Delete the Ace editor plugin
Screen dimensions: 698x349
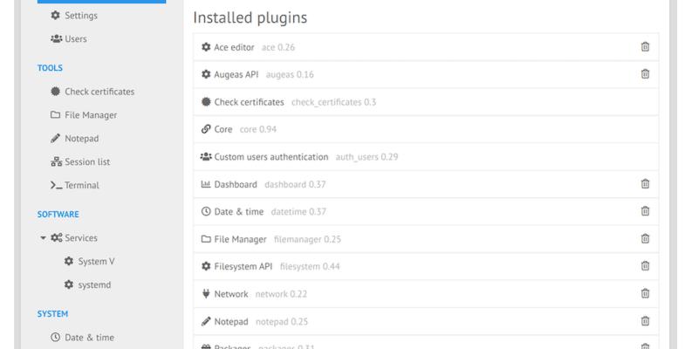pyautogui.click(x=645, y=47)
